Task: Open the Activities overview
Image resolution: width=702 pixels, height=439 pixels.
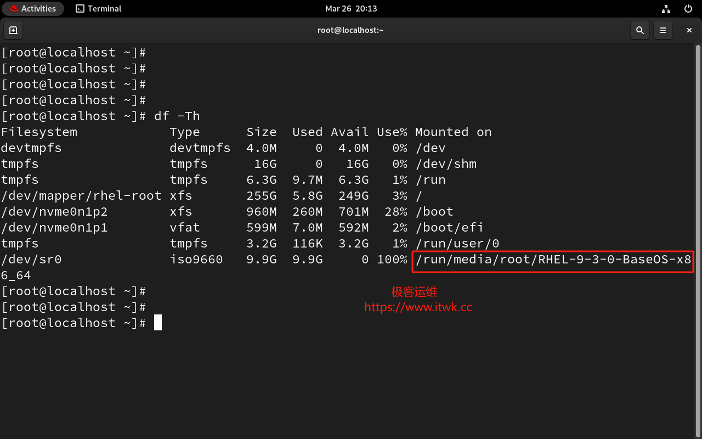Action: 32,9
